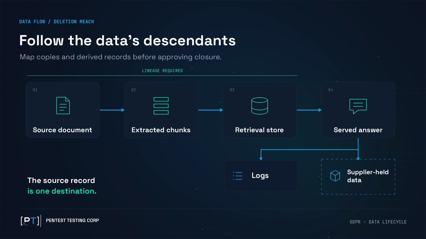The image size is (426, 239).
Task: Click the subtitle starting 'Map copies and derived'
Action: coord(121,57)
